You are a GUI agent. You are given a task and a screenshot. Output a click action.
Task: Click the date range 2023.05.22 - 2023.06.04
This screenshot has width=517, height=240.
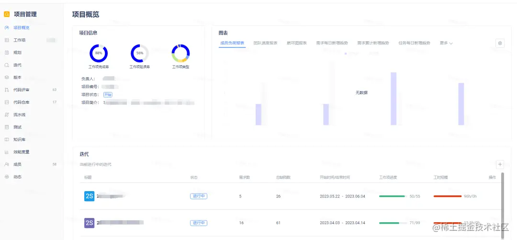[x=343, y=196]
